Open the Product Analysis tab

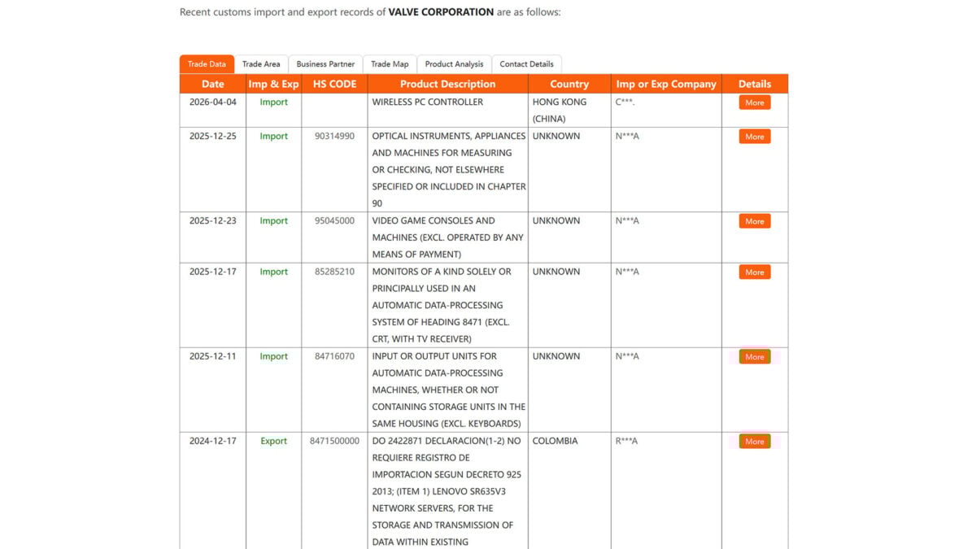(x=454, y=63)
